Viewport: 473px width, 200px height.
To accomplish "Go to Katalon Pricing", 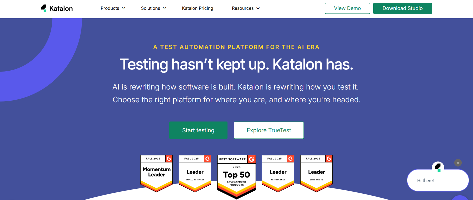I will point(197,8).
